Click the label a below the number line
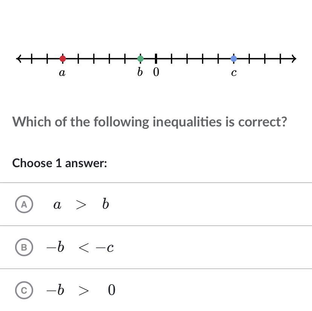The width and height of the screenshot is (312, 311). point(62,73)
